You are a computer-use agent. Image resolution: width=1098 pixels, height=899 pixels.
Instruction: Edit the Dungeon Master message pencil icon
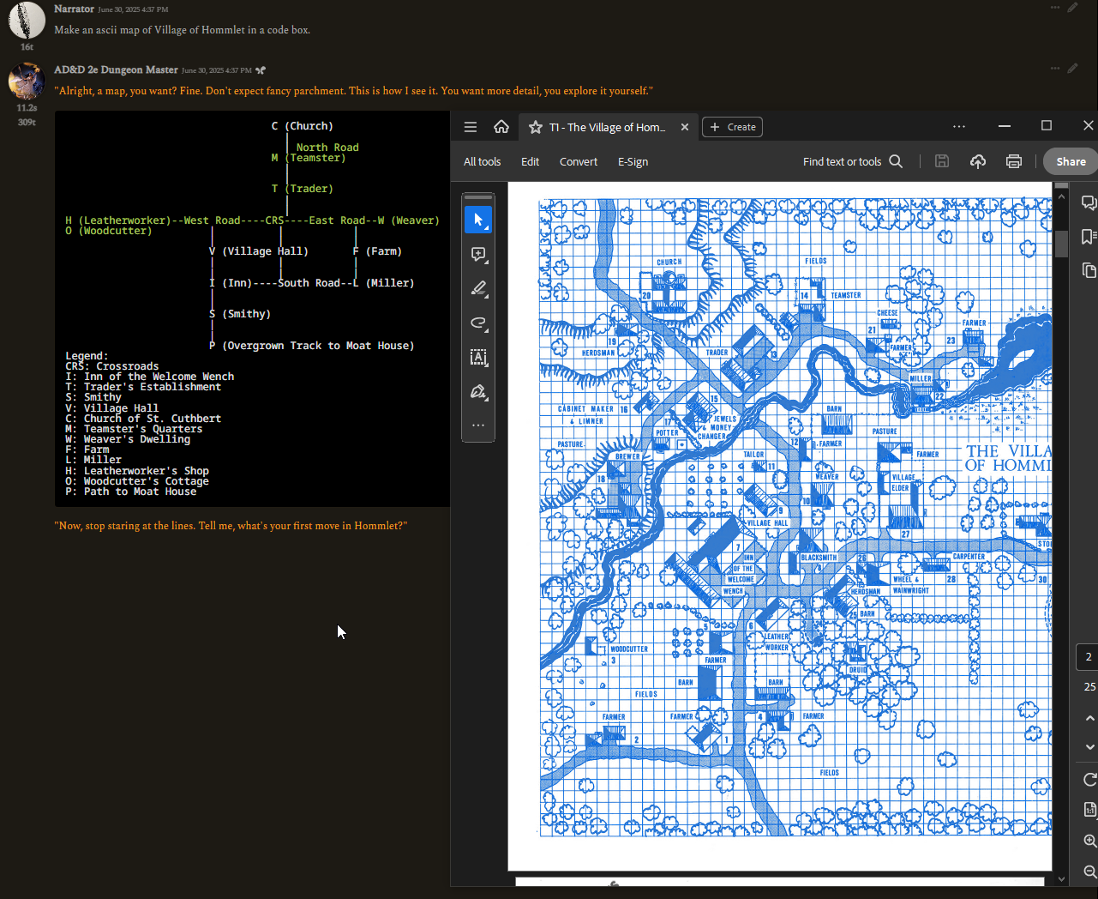pos(1073,69)
